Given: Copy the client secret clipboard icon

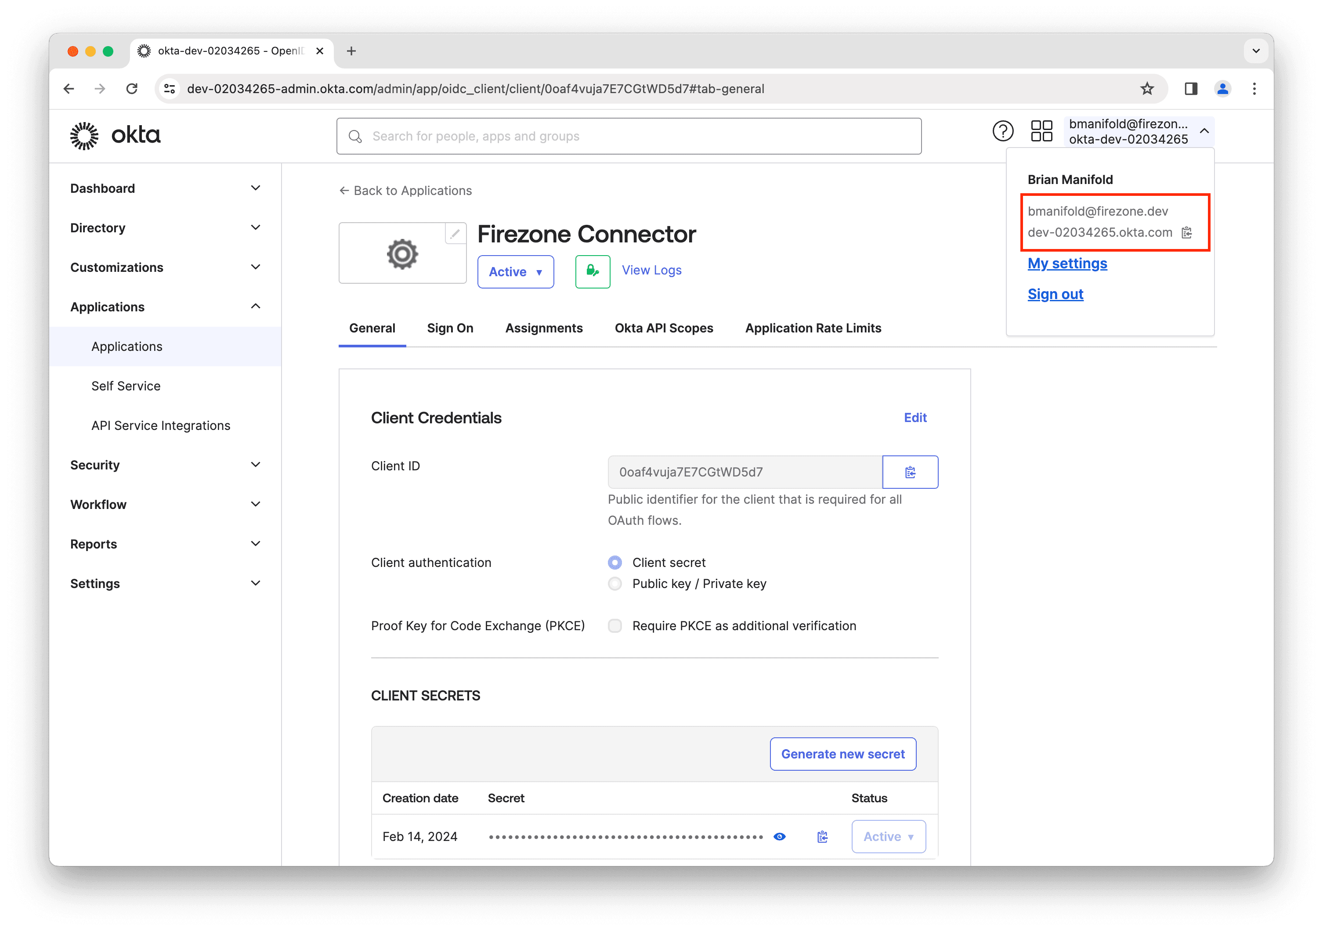Looking at the screenshot, I should click(822, 836).
